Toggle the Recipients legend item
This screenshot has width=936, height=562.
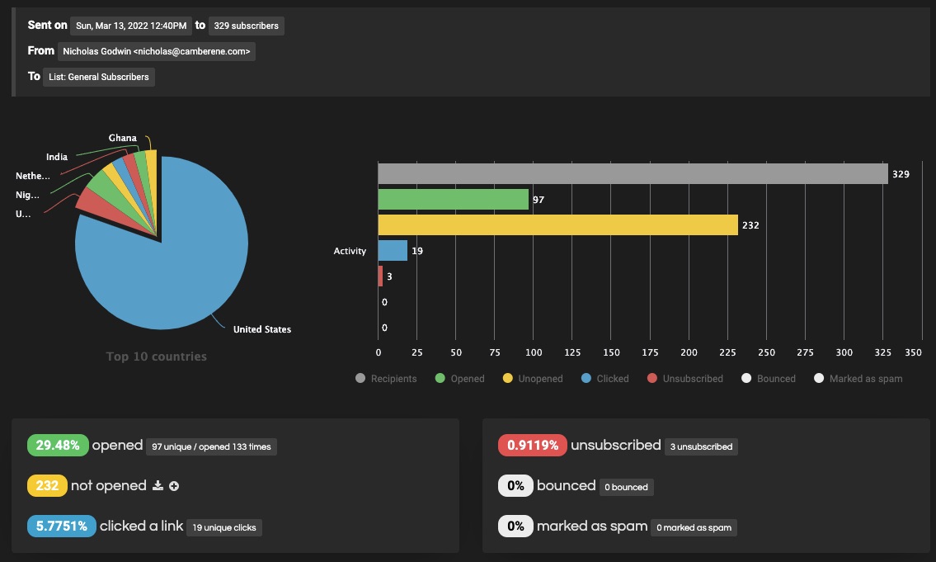(386, 378)
